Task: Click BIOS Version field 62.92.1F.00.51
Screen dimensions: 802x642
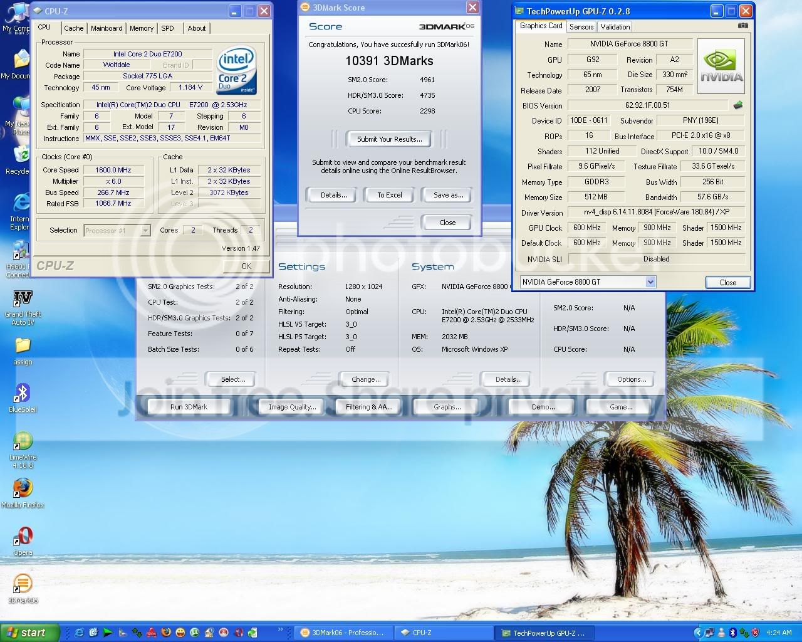Action: (647, 105)
